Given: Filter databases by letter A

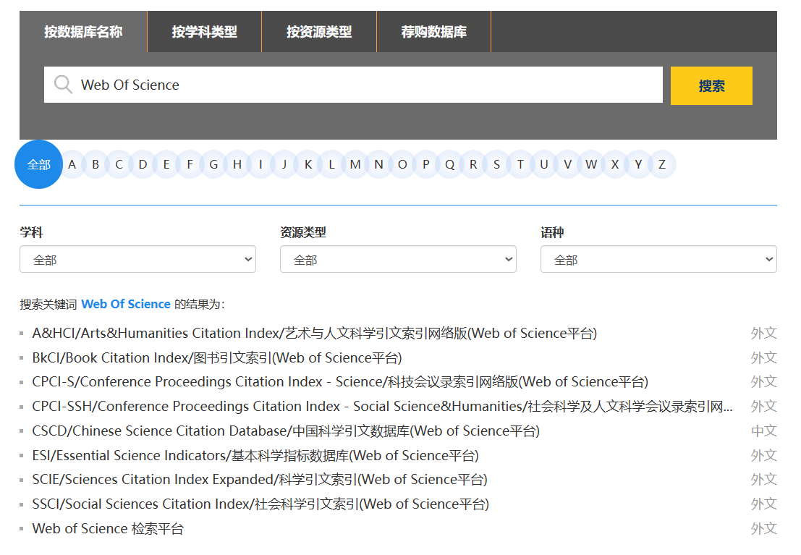Looking at the screenshot, I should [72, 164].
